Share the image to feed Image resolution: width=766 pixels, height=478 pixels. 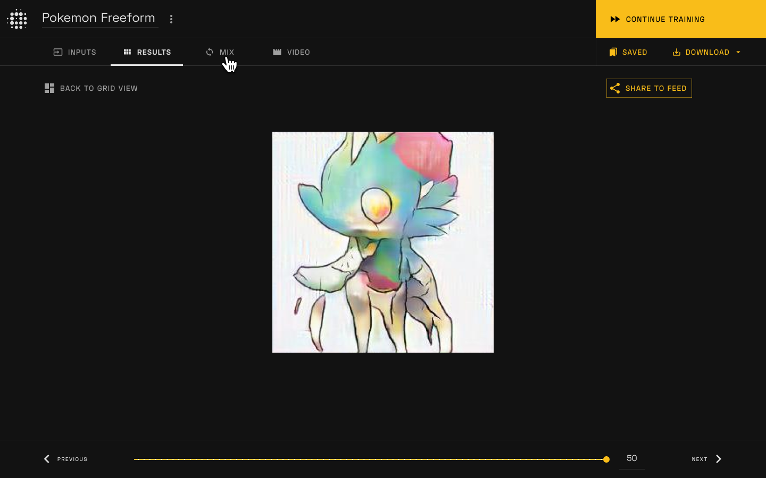(649, 88)
